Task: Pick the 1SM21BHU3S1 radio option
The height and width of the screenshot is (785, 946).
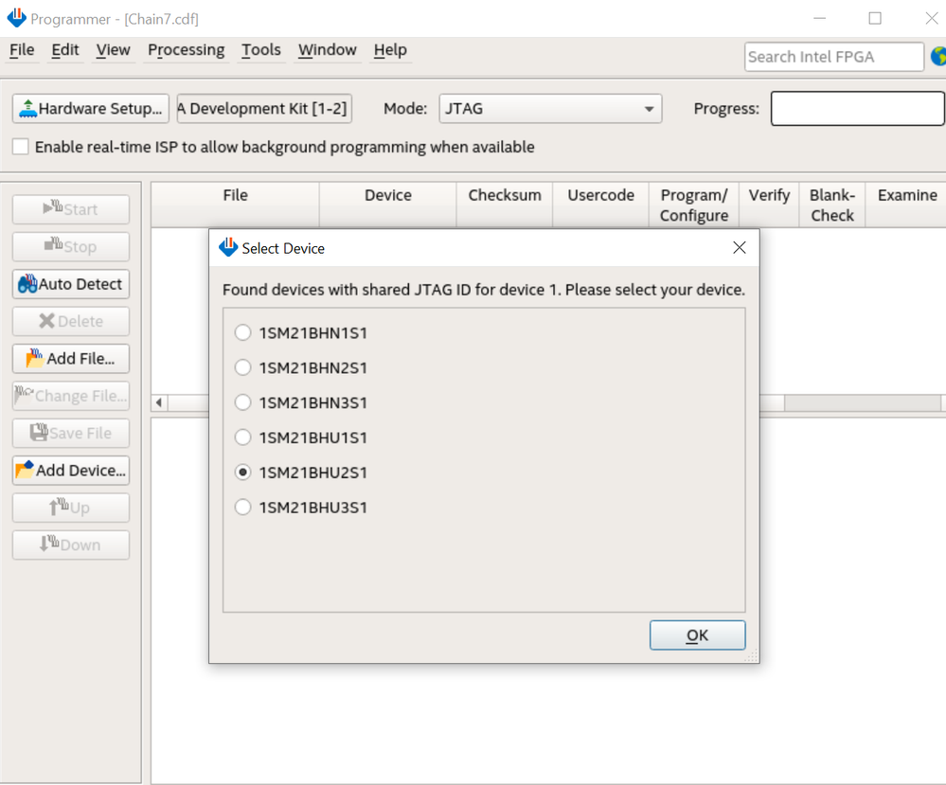Action: tap(242, 508)
